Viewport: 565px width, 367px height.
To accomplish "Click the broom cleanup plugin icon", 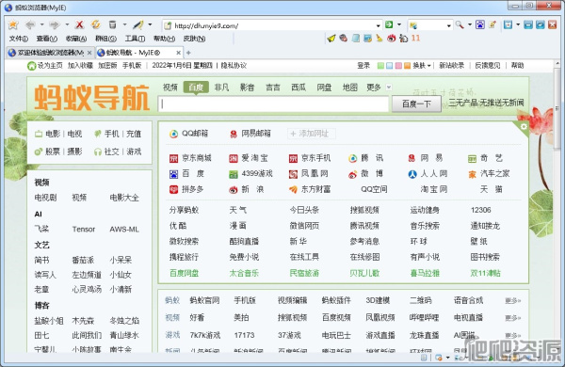I will (379, 39).
